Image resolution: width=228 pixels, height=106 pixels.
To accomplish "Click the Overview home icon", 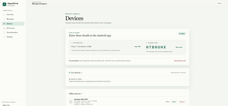I will point(4,15).
